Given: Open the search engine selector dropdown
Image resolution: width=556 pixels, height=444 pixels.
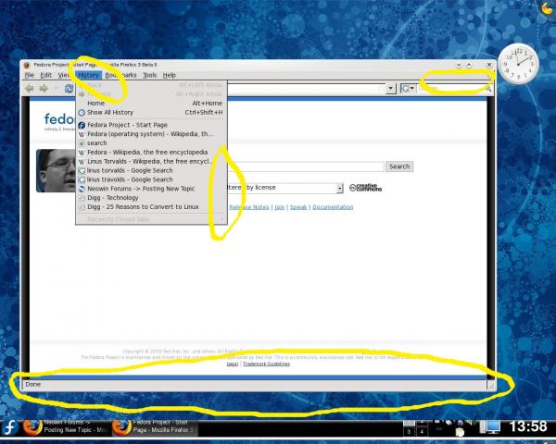Looking at the screenshot, I should [408, 88].
